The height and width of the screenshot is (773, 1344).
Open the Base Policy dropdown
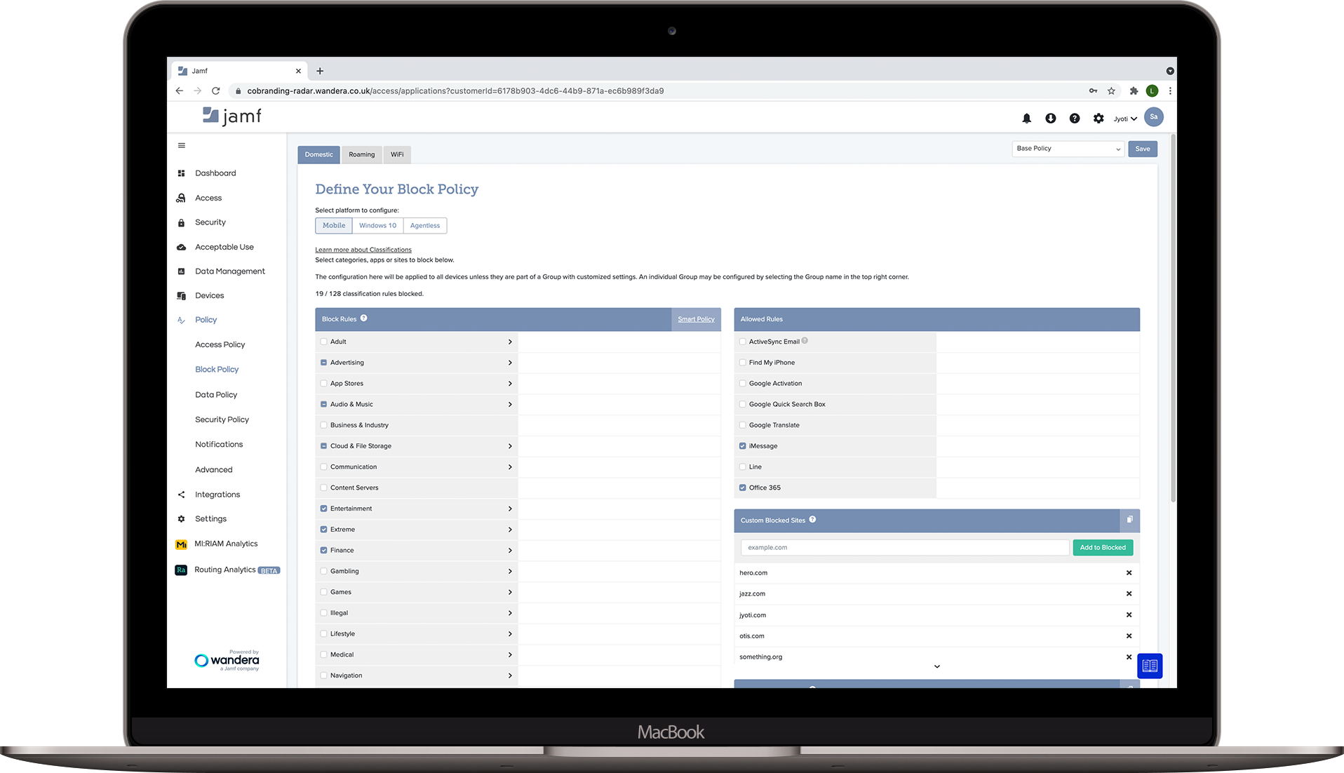coord(1067,148)
